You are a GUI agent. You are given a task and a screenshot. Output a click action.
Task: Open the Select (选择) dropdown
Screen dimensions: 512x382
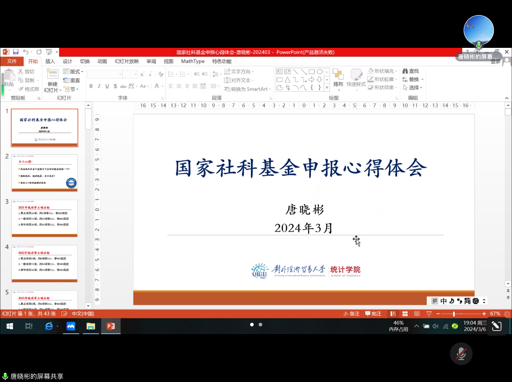(x=413, y=88)
